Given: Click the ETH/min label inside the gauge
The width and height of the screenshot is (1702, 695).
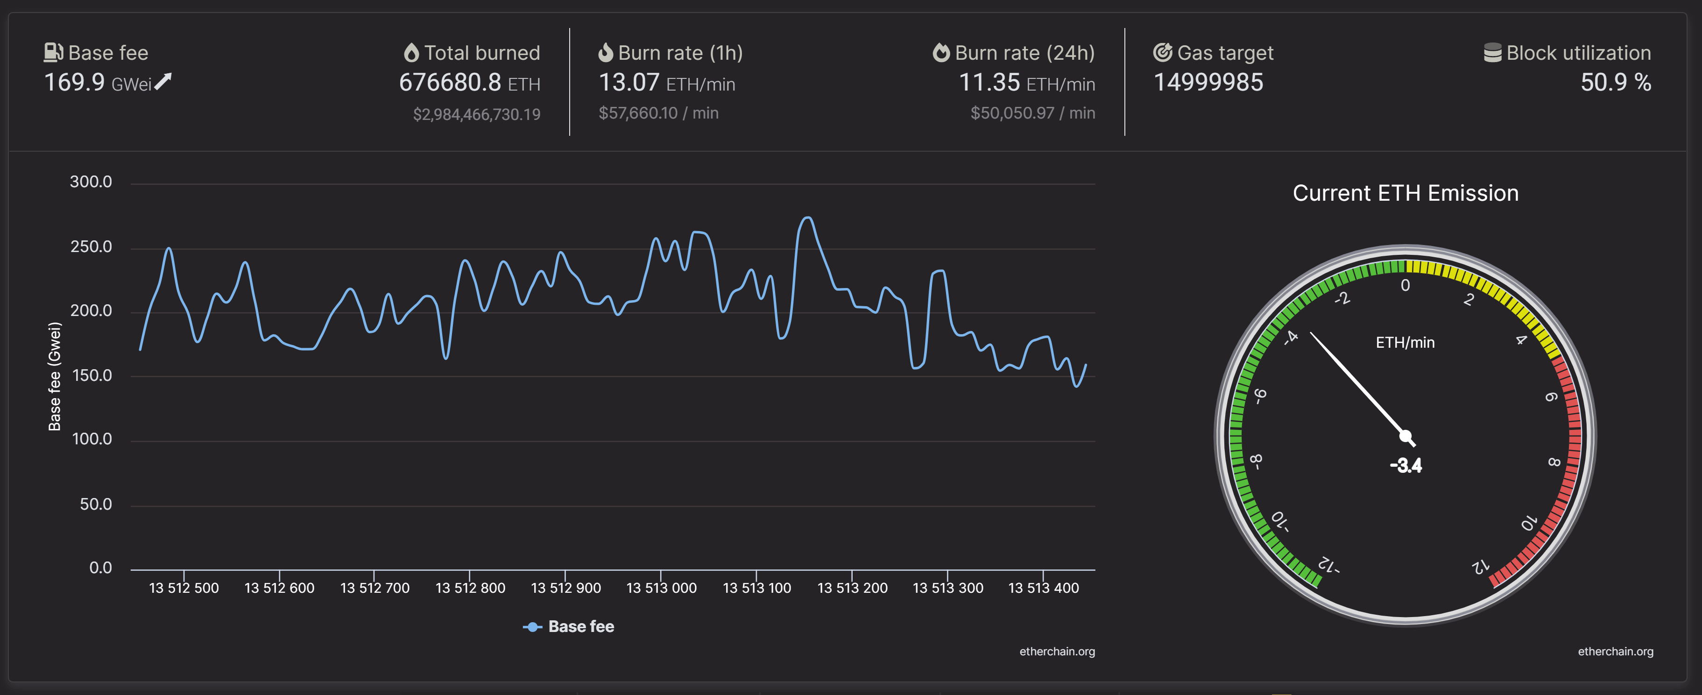Looking at the screenshot, I should click(x=1405, y=342).
